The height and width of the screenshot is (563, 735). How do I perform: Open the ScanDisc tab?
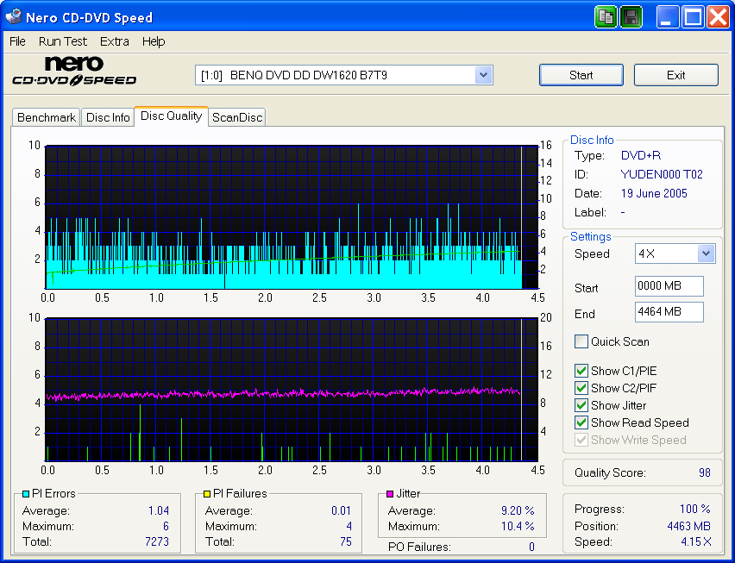click(x=236, y=116)
